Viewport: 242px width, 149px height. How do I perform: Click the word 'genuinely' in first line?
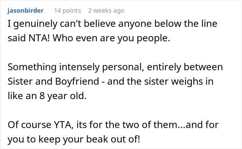pyautogui.click(x=35, y=24)
